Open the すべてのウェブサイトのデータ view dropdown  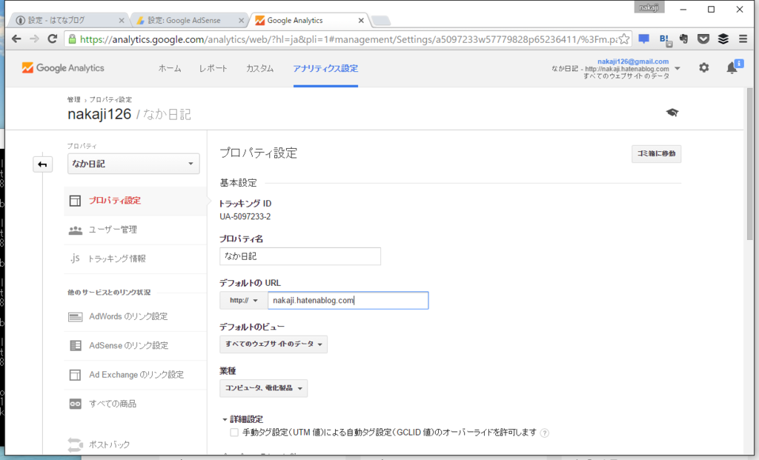[274, 344]
